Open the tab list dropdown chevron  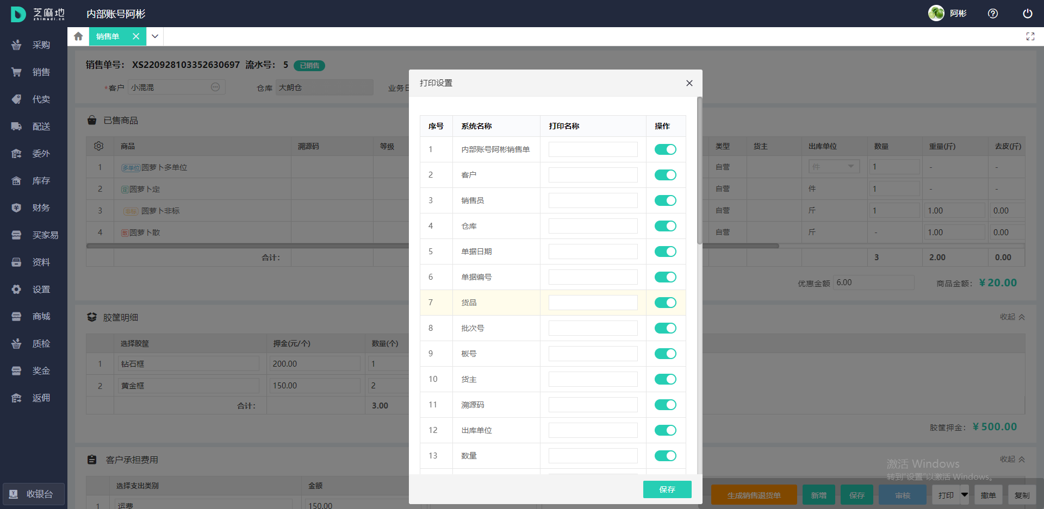point(155,36)
